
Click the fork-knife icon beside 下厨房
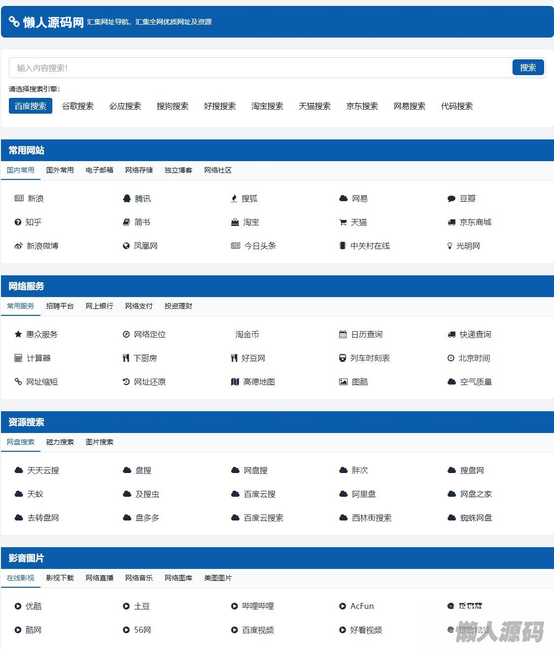126,358
